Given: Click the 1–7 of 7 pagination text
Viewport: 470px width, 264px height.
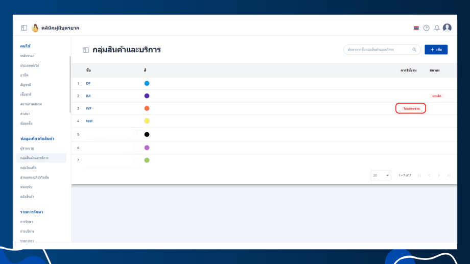Looking at the screenshot, I should click(x=405, y=175).
